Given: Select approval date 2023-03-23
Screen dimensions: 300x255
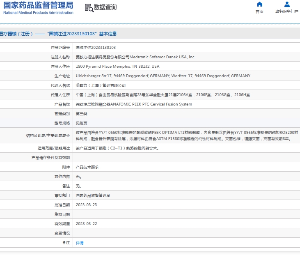Looking at the screenshot, I should click(x=86, y=205).
